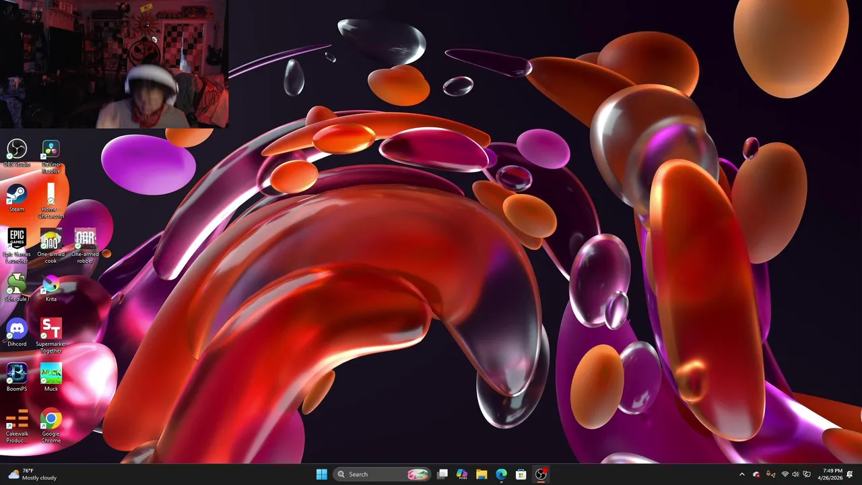Screen dimensions: 862x485
Task: Select the One-armed cook game icon
Action: pyautogui.click(x=51, y=245)
